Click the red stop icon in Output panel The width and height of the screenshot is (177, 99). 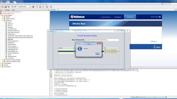point(51,74)
